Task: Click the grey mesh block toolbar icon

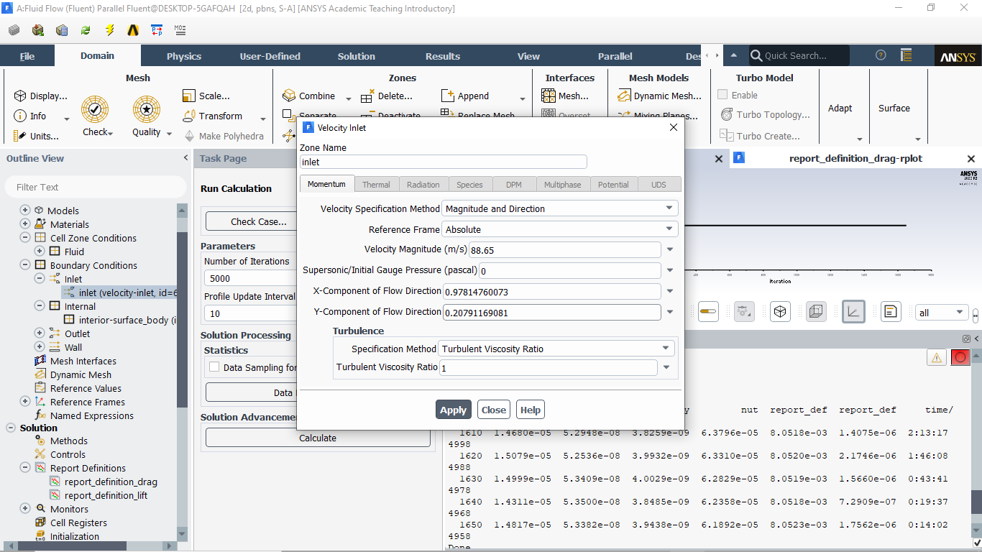Action: [x=14, y=30]
